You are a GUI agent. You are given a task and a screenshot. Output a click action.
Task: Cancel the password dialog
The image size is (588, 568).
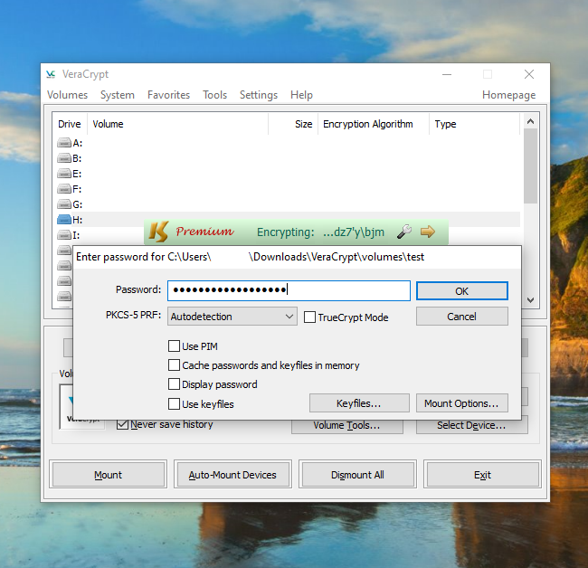pos(462,317)
